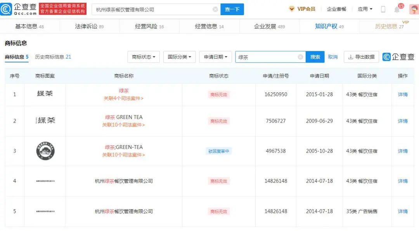Screen dimensions: 419x231
Task: Switch to the 知识产权 tab
Action: pos(329,26)
